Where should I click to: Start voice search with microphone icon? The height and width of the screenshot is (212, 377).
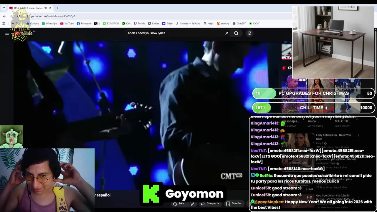(249, 33)
